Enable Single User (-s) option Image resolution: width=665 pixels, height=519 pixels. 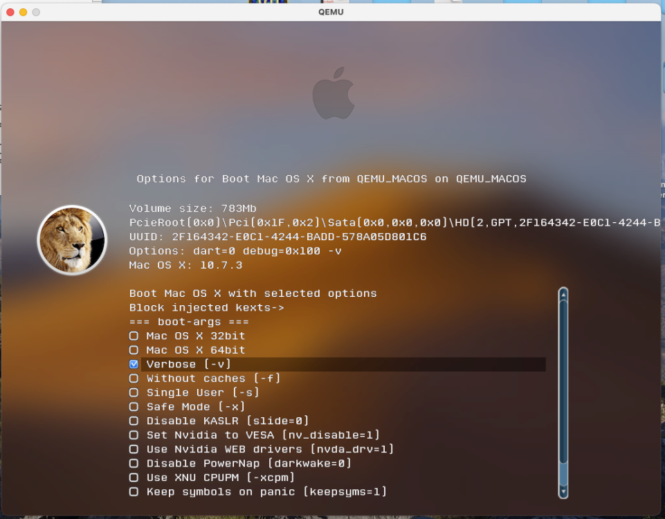point(134,392)
